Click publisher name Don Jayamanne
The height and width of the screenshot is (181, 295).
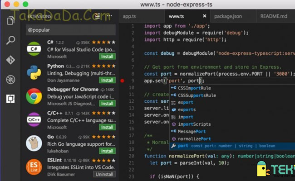click(x=64, y=81)
